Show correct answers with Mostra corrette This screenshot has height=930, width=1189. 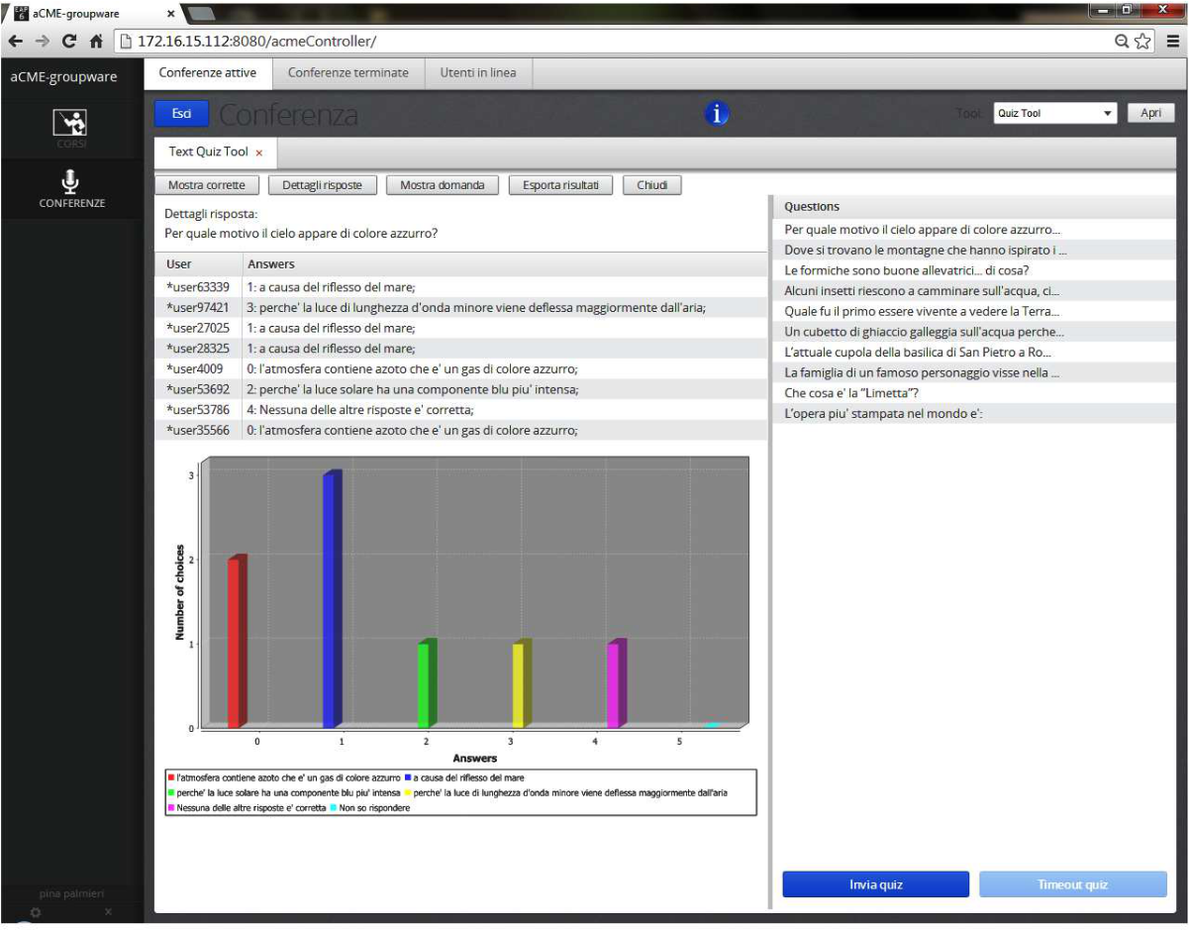(x=210, y=184)
